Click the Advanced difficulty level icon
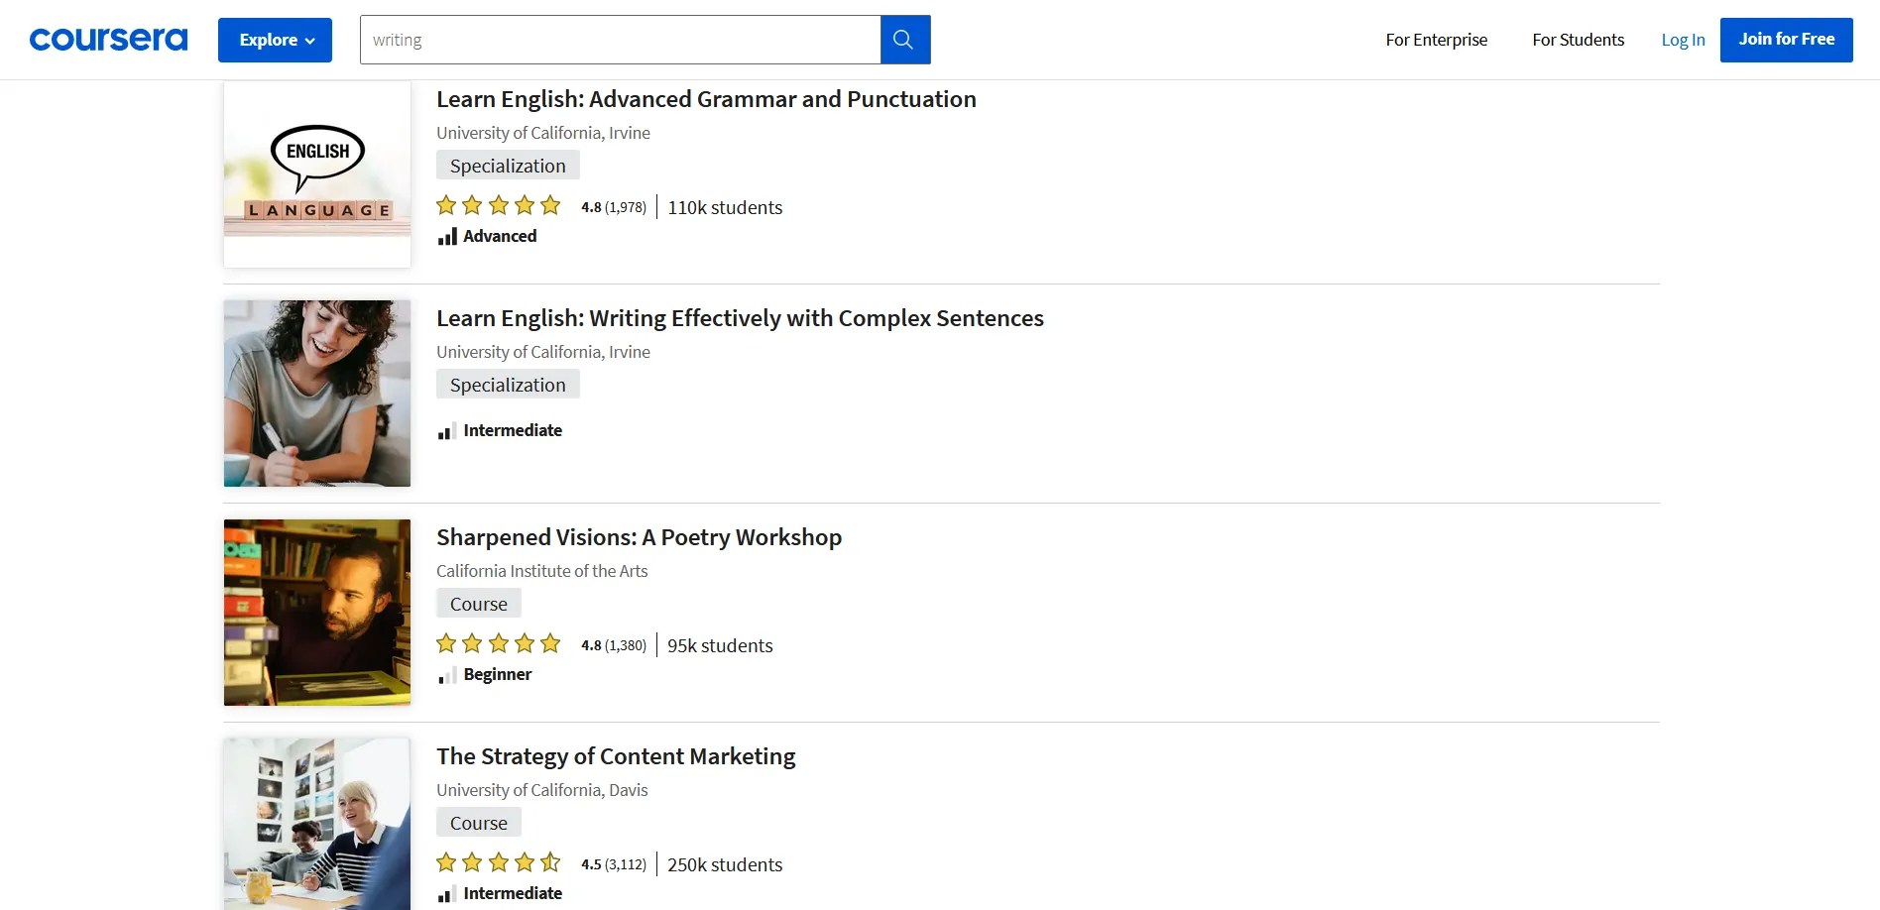 click(x=447, y=236)
